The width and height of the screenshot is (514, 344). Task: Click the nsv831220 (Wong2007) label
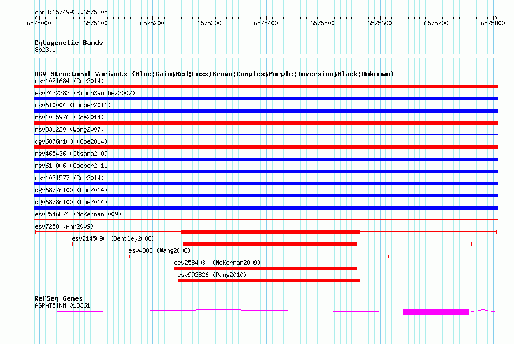[69, 129]
